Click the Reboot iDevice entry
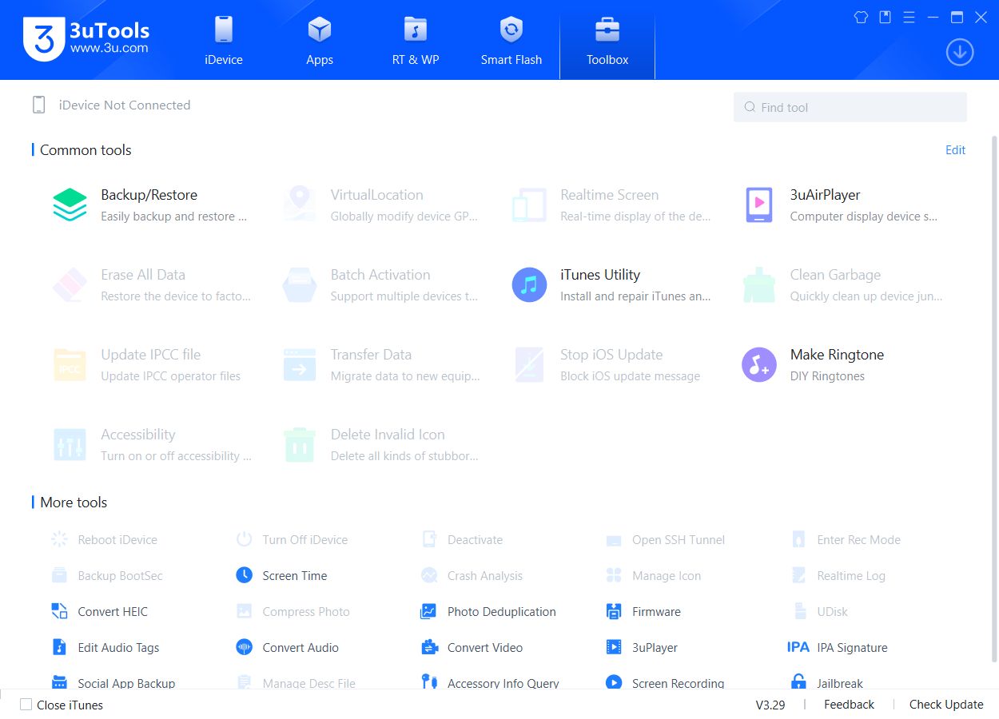This screenshot has width=999, height=719. pos(104,539)
